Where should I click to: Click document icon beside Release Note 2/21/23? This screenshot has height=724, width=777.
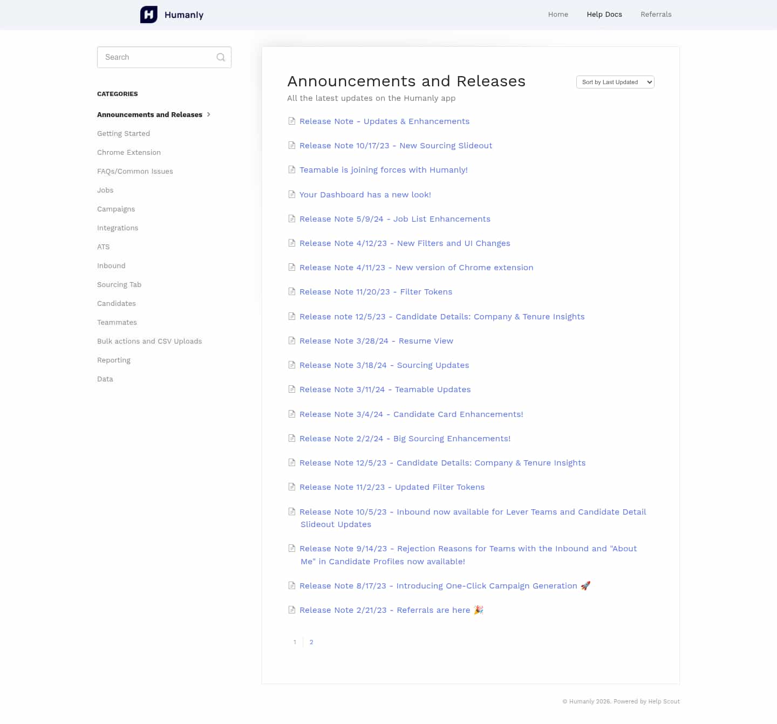[292, 610]
